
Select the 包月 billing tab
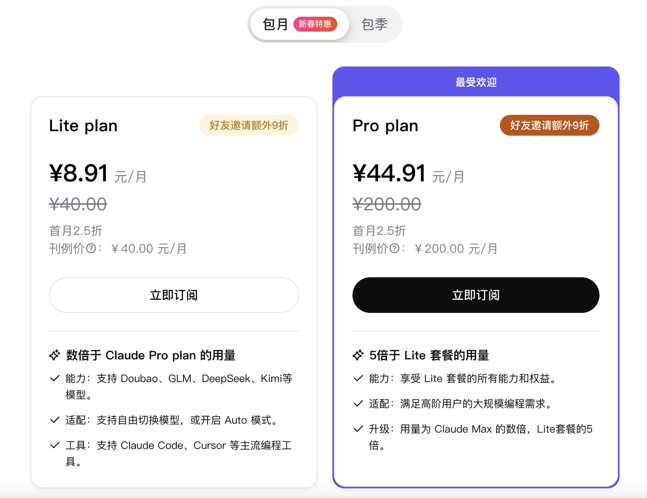(275, 24)
